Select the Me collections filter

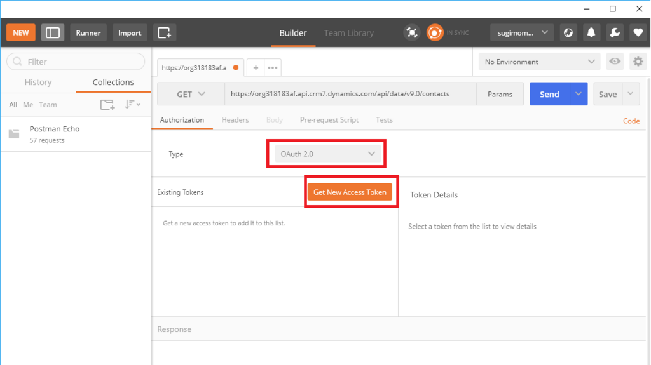[x=28, y=105]
